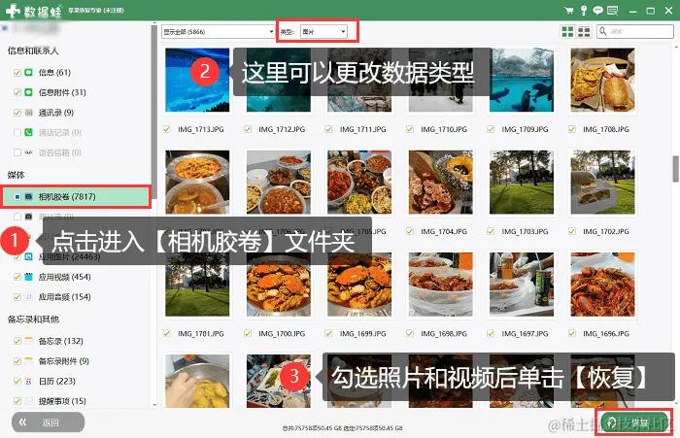Click the 应用音频 music note icon

pyautogui.click(x=28, y=296)
